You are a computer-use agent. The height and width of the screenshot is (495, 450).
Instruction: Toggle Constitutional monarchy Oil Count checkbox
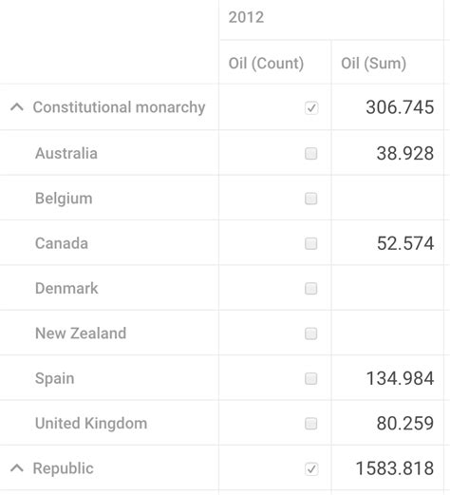[311, 107]
